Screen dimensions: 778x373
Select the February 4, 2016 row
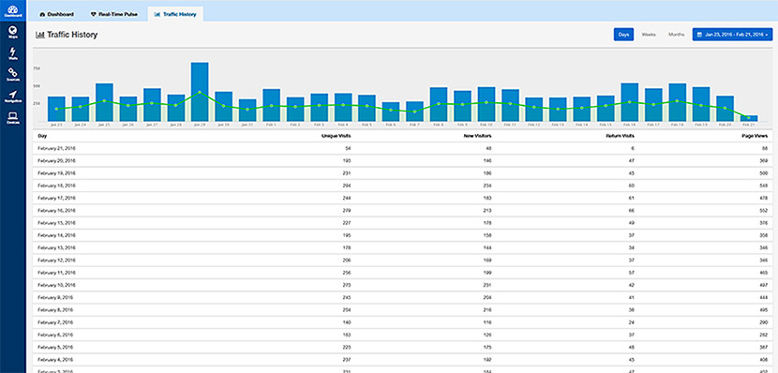(x=403, y=359)
